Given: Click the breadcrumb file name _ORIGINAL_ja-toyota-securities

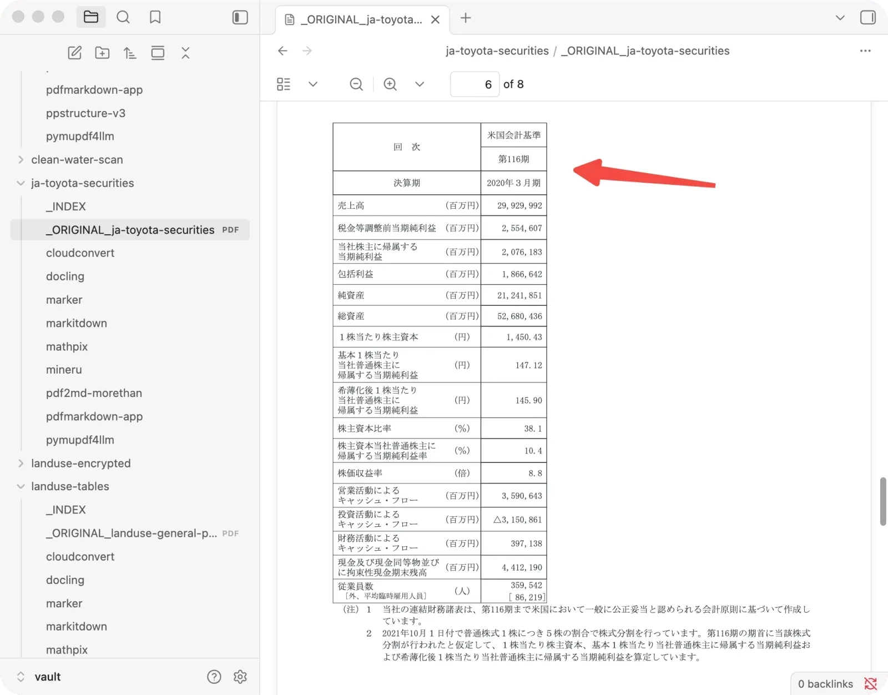Looking at the screenshot, I should 645,51.
